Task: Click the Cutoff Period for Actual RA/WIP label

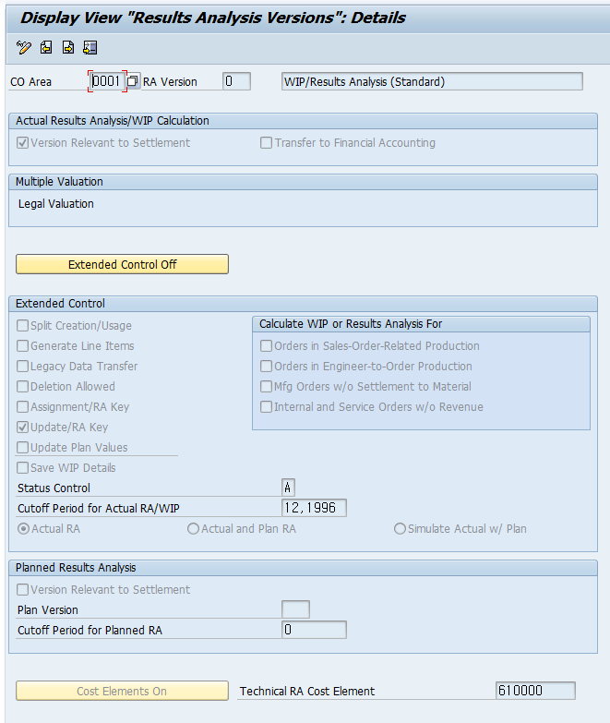Action: click(98, 508)
